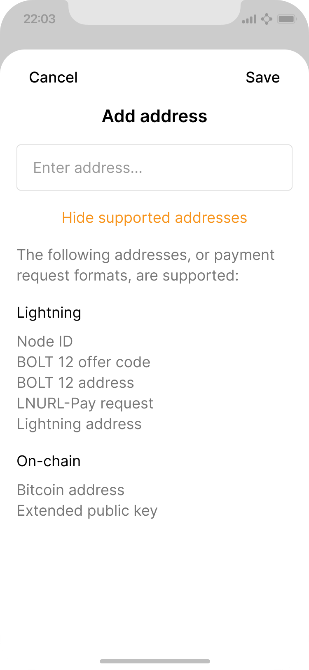Choose the BOLT 12 offer code entry

(x=84, y=362)
